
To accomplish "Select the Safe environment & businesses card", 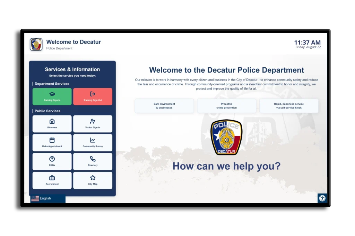I will coord(164,106).
